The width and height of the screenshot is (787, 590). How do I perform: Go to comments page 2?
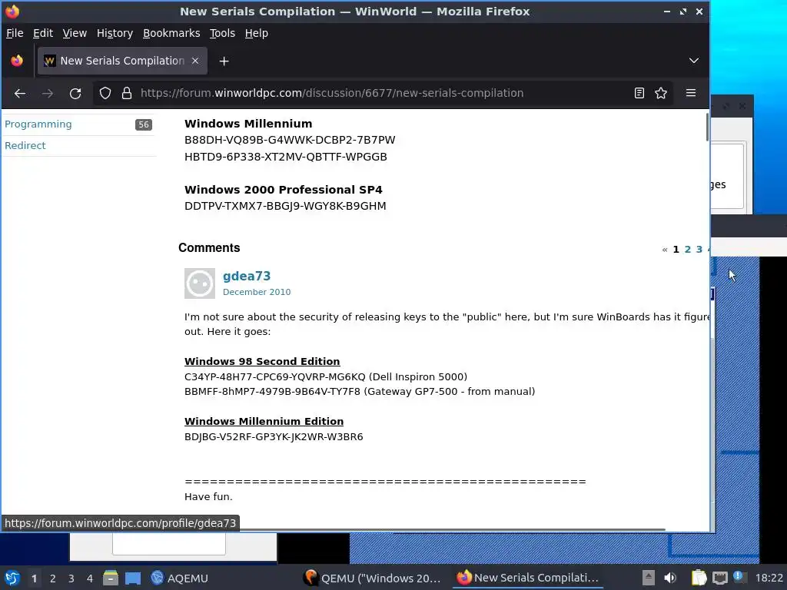click(x=688, y=250)
